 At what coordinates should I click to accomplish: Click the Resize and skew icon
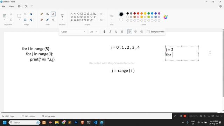[25, 20]
